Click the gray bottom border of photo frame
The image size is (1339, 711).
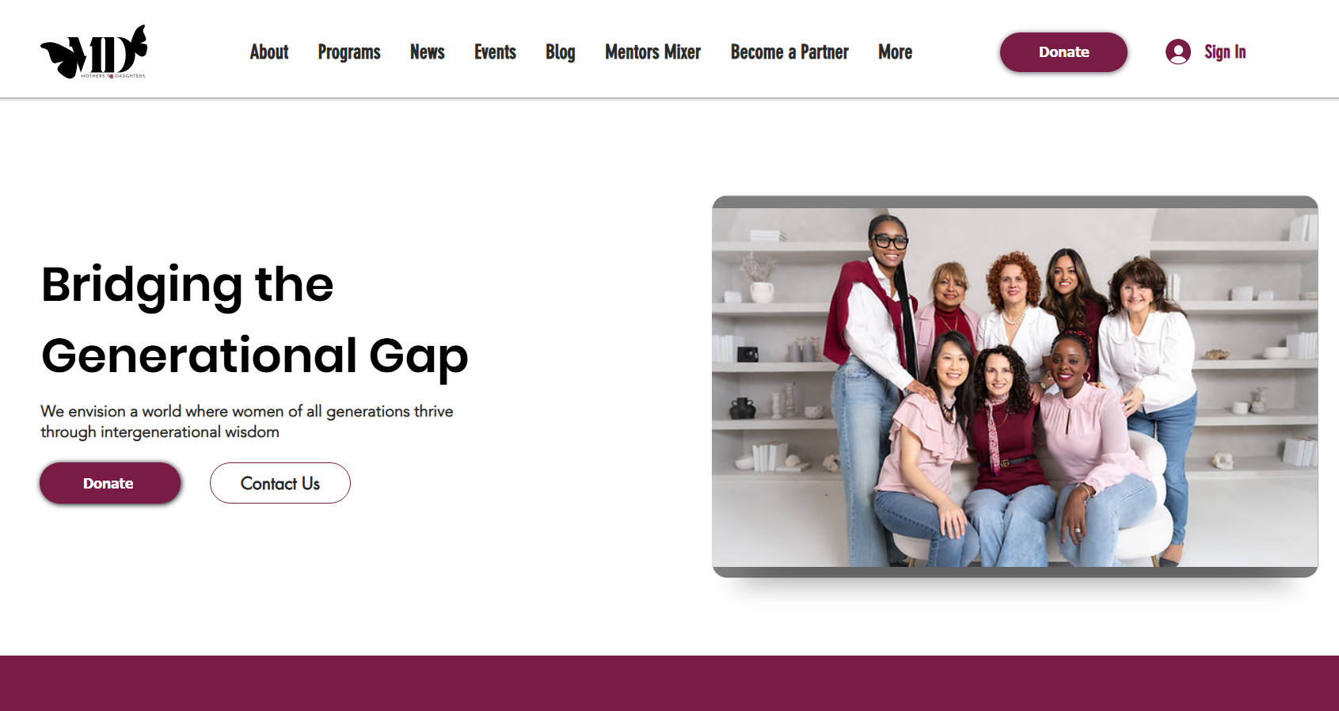pos(1015,572)
